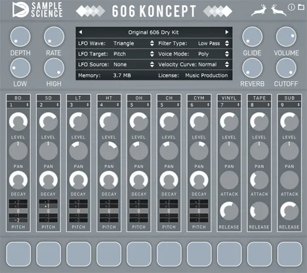Click the VOLUME knob
This screenshot has width=307, height=273.
286,37
